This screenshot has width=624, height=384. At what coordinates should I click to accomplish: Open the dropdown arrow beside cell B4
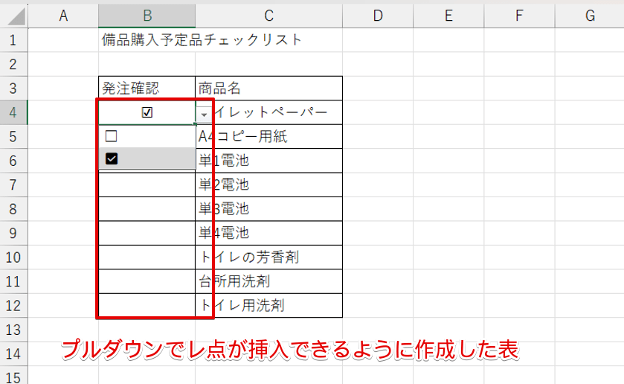pos(204,115)
